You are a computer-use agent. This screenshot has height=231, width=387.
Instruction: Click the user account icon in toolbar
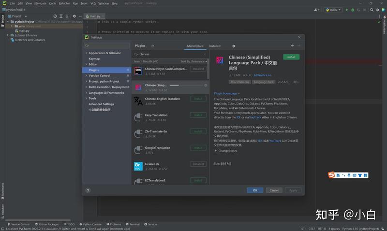pos(316,10)
